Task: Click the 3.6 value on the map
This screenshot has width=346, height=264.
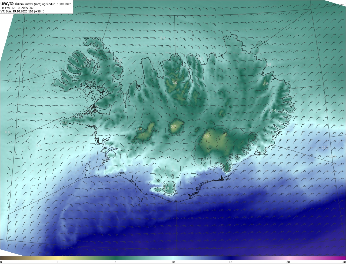Action: (x=174, y=83)
